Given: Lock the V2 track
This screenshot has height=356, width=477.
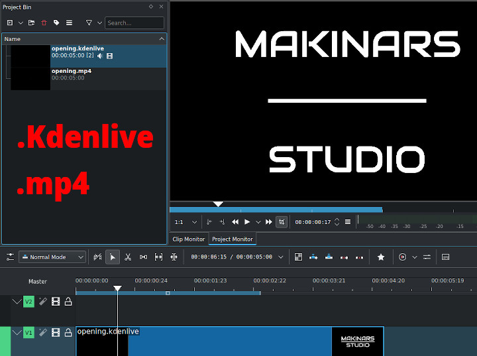Looking at the screenshot, I should click(x=68, y=302).
